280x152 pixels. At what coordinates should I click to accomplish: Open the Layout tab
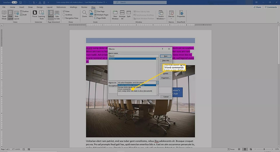(50, 7)
